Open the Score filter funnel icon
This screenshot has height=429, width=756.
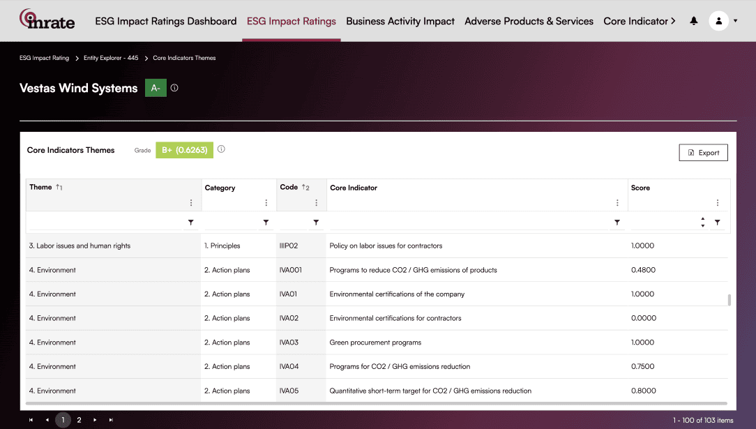tap(718, 223)
